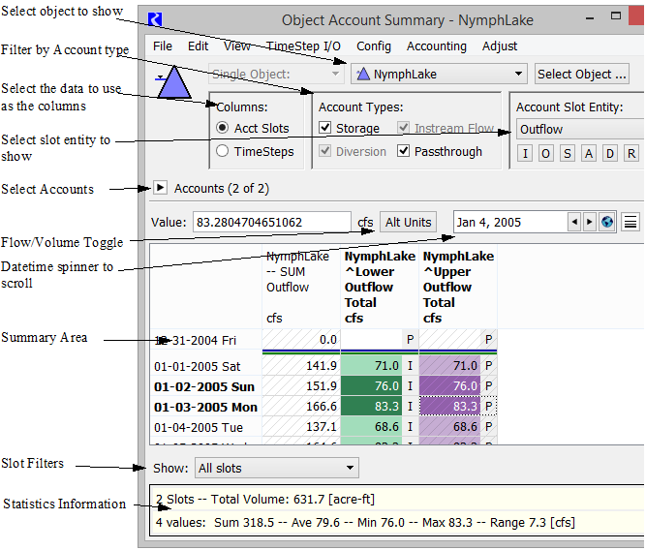Viewport: 646px width, 550px height.
Task: Open the Outflow slot entity dropdown
Action: tap(580, 130)
